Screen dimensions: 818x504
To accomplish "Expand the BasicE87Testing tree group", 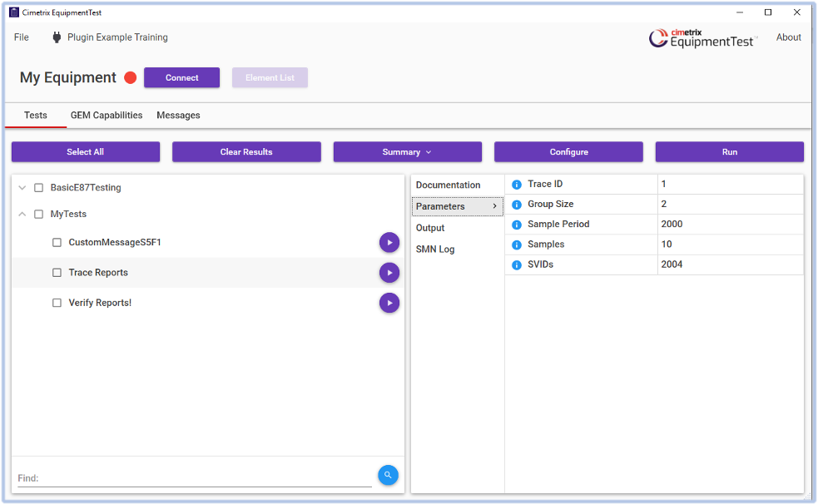I will tap(22, 188).
